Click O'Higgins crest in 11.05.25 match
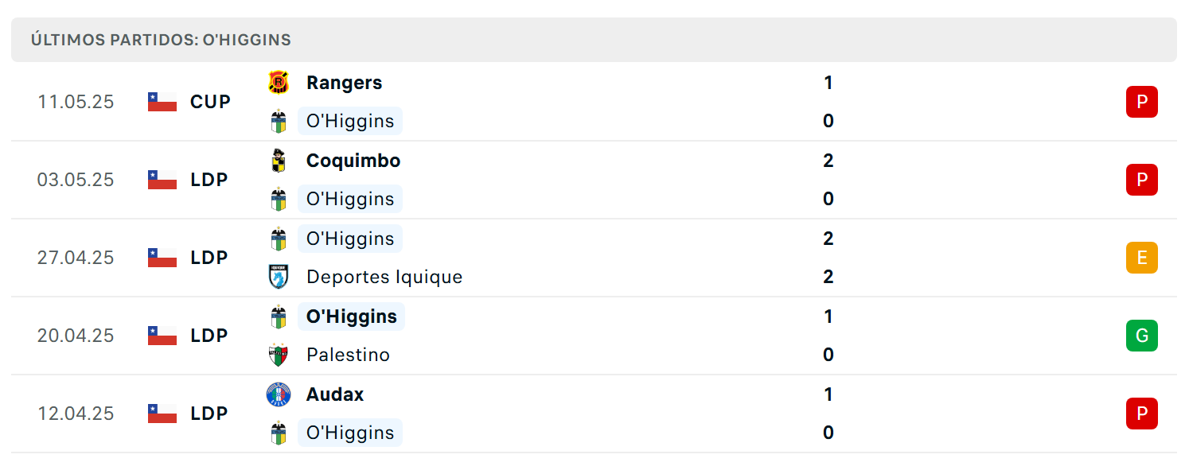 click(x=278, y=121)
